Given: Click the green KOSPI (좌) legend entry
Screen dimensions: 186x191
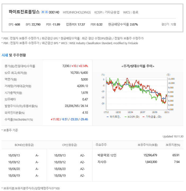Looking at the screenshot, I should 132,117.
